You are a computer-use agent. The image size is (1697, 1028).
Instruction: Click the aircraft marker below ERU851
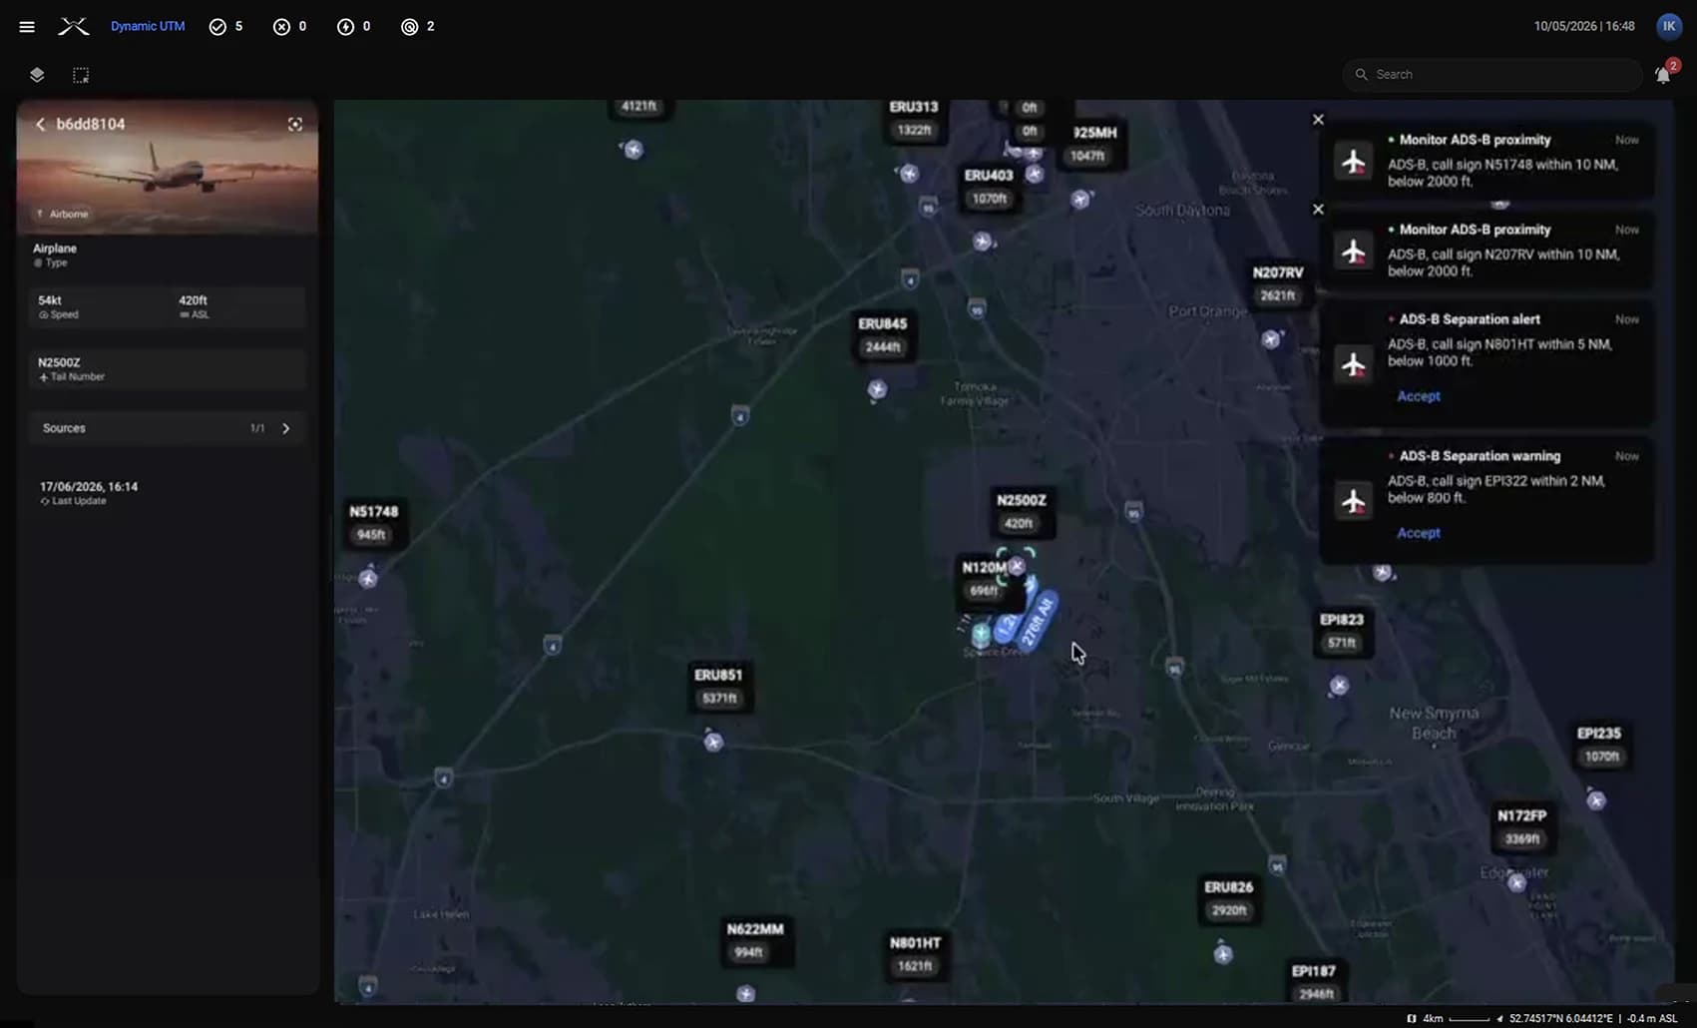coord(713,742)
